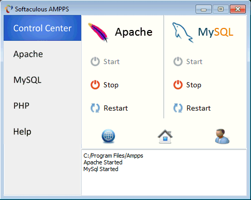Click Start label under Apache
This screenshot has width=251, height=200.
pos(111,61)
